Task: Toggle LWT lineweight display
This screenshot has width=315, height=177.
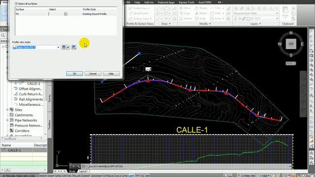Action: (x=131, y=176)
